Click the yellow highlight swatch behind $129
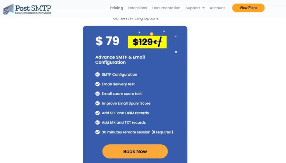 coord(147,42)
